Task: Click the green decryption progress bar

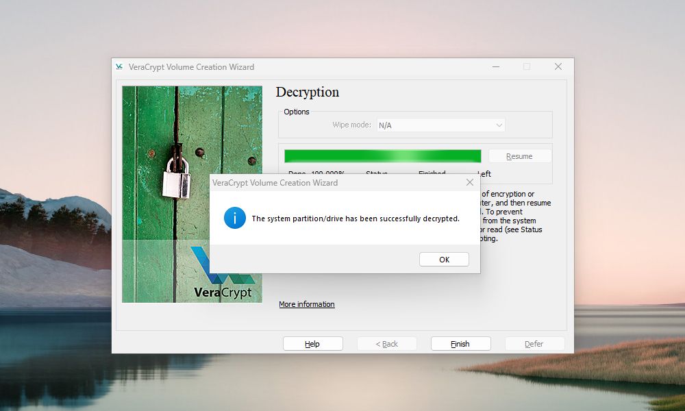Action: point(382,156)
